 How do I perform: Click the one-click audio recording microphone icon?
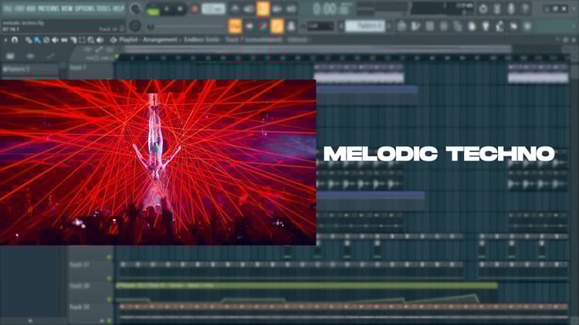[511, 8]
